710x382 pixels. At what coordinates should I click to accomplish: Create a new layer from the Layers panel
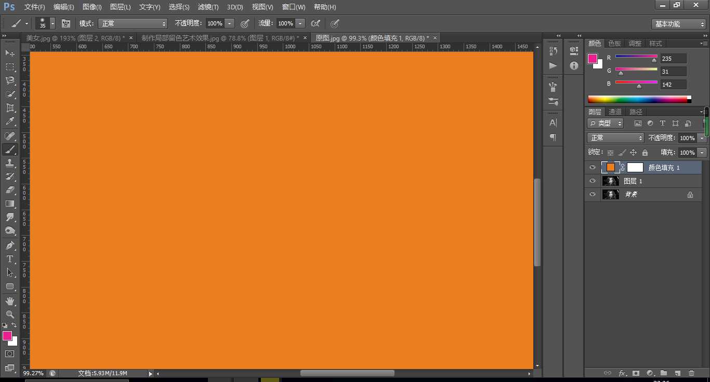(678, 373)
